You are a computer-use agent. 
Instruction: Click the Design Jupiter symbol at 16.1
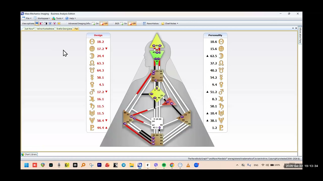92,99
